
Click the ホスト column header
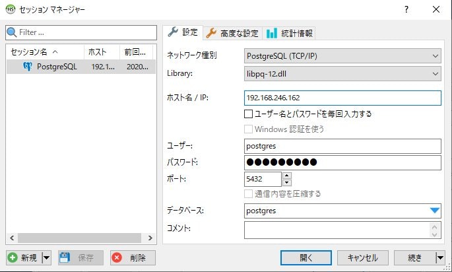click(x=102, y=52)
